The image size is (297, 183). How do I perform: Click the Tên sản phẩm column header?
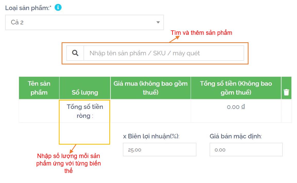[39, 88]
